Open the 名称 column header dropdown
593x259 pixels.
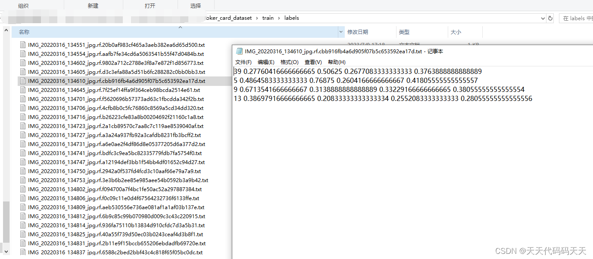(x=340, y=32)
